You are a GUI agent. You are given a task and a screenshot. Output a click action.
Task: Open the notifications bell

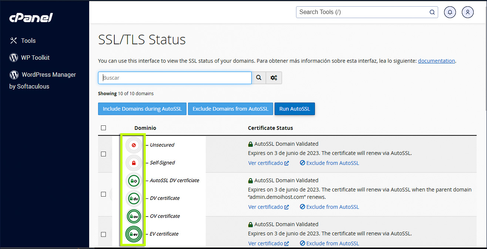tap(450, 12)
